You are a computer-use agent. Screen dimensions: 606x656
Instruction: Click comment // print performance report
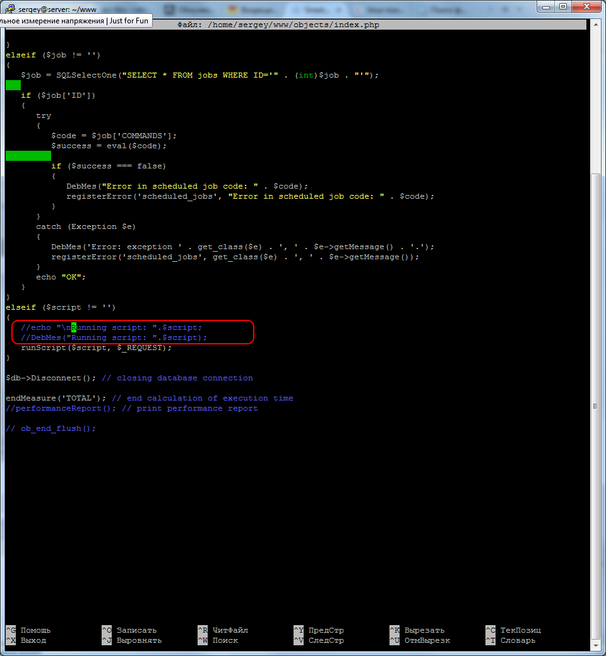(x=190, y=408)
